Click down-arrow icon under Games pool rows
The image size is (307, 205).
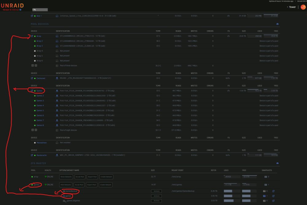pyautogui.click(x=33, y=130)
